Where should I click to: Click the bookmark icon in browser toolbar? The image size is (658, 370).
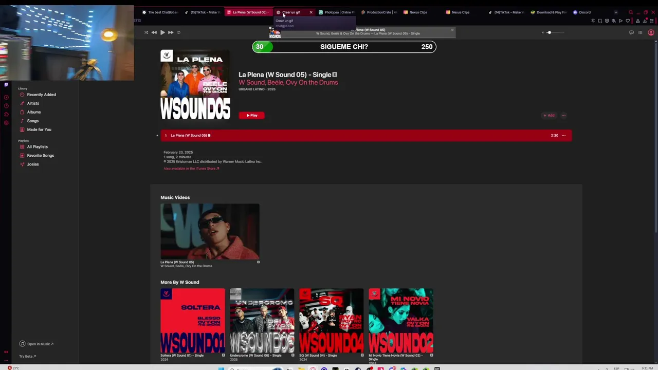click(593, 21)
